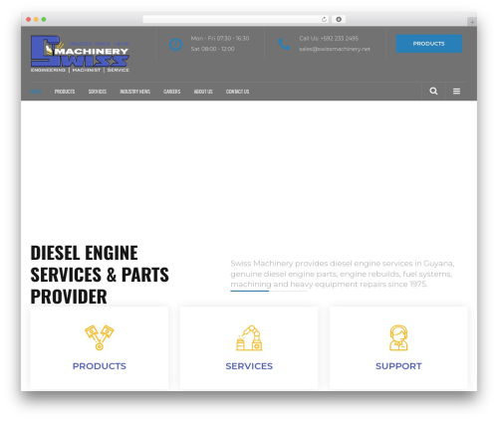Open Industry News in the nav bar
Image resolution: width=498 pixels, height=421 pixels.
[135, 92]
